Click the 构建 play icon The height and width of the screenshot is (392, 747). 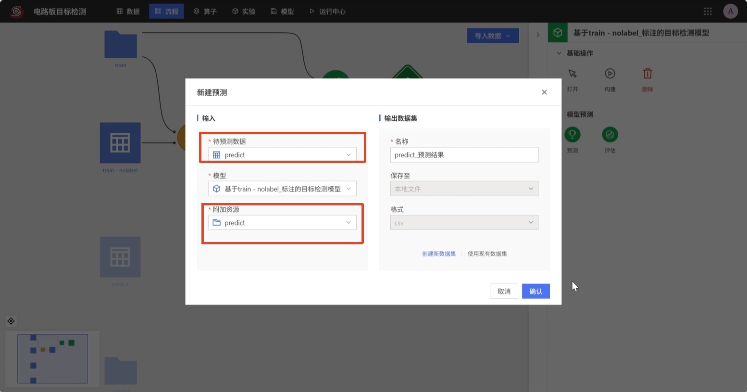coord(610,74)
